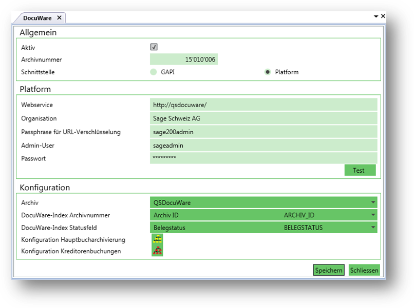Click the Schnittstelle label
Viewport: 414px width, 308px height.
tap(38, 72)
